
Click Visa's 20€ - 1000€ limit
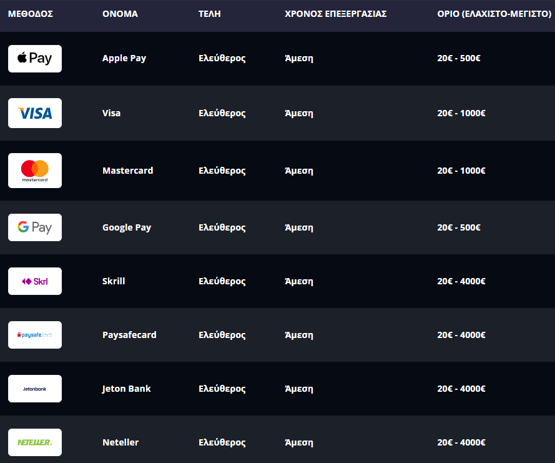pyautogui.click(x=461, y=113)
